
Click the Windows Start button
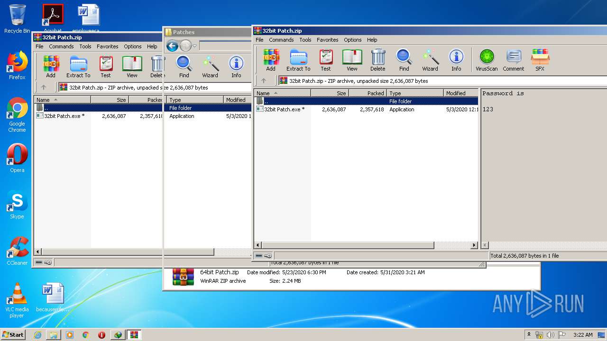[13, 335]
